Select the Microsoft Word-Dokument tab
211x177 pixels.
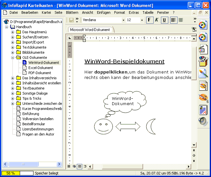[x=90, y=30]
